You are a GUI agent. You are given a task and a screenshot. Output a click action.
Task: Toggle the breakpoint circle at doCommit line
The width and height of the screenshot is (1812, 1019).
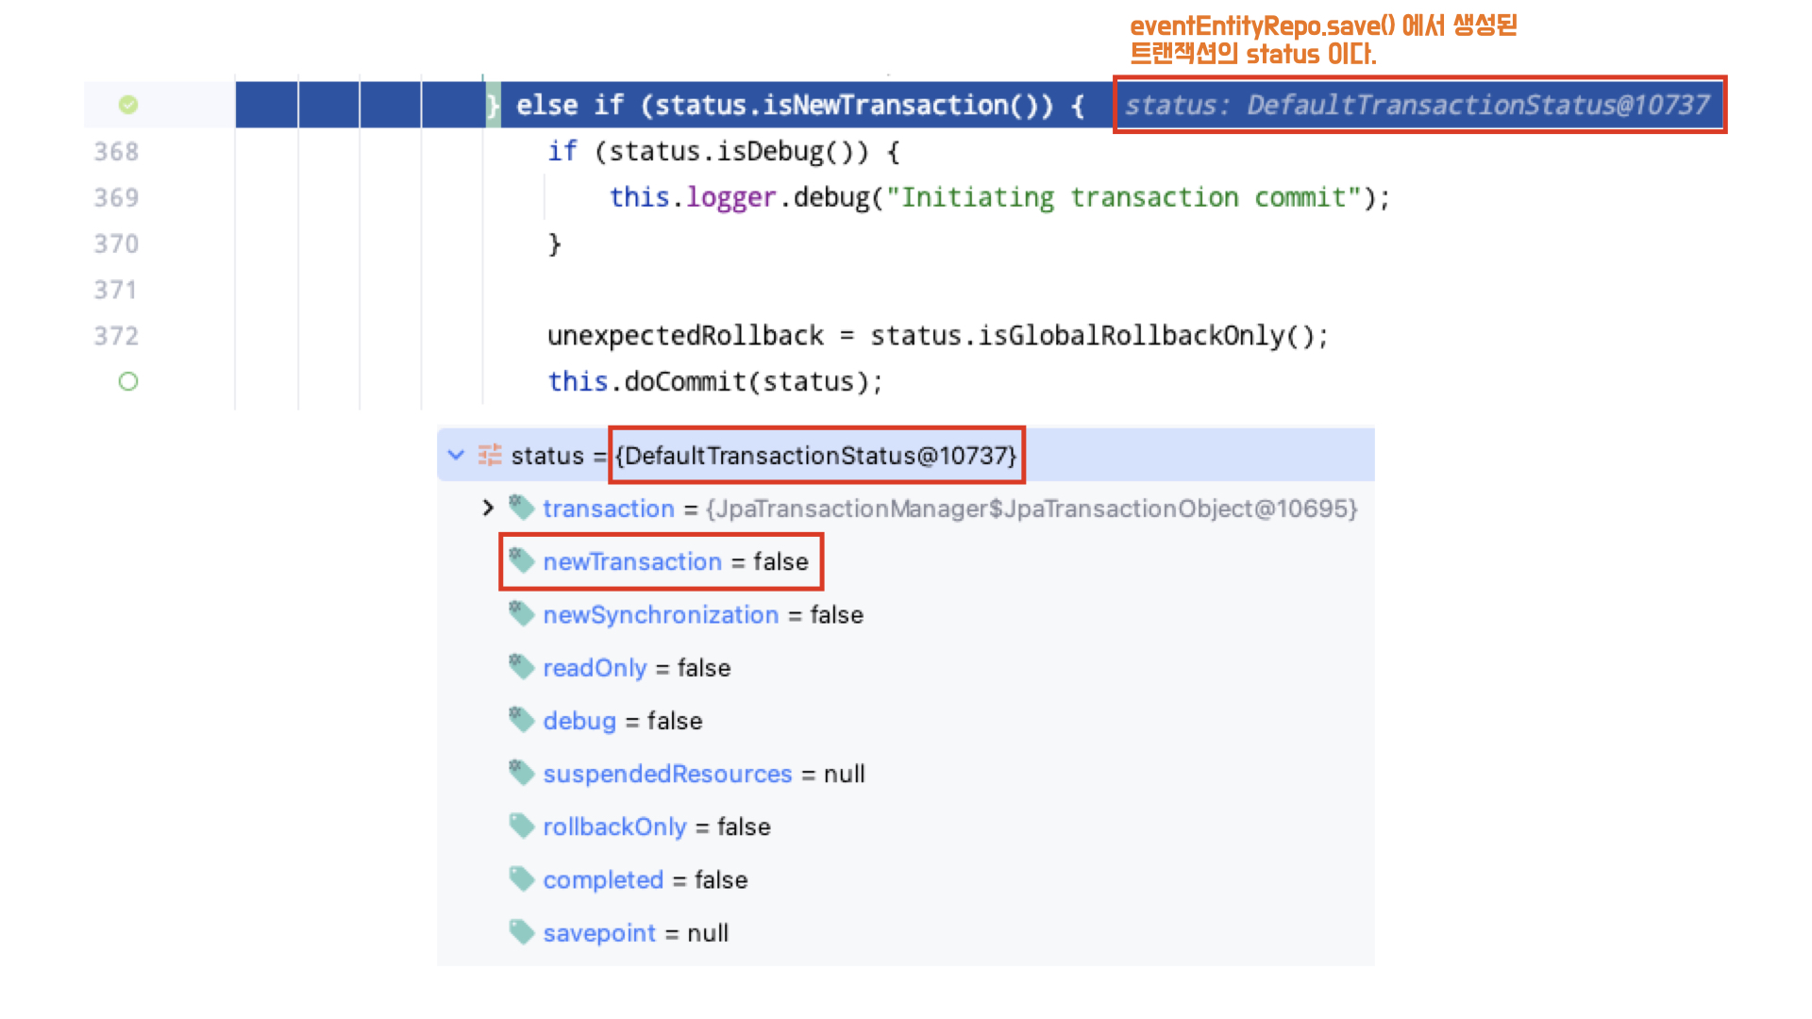click(128, 381)
